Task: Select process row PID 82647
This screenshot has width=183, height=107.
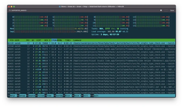Action: [x=91, y=58]
